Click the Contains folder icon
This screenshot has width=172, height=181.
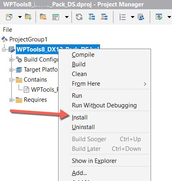[19, 80]
